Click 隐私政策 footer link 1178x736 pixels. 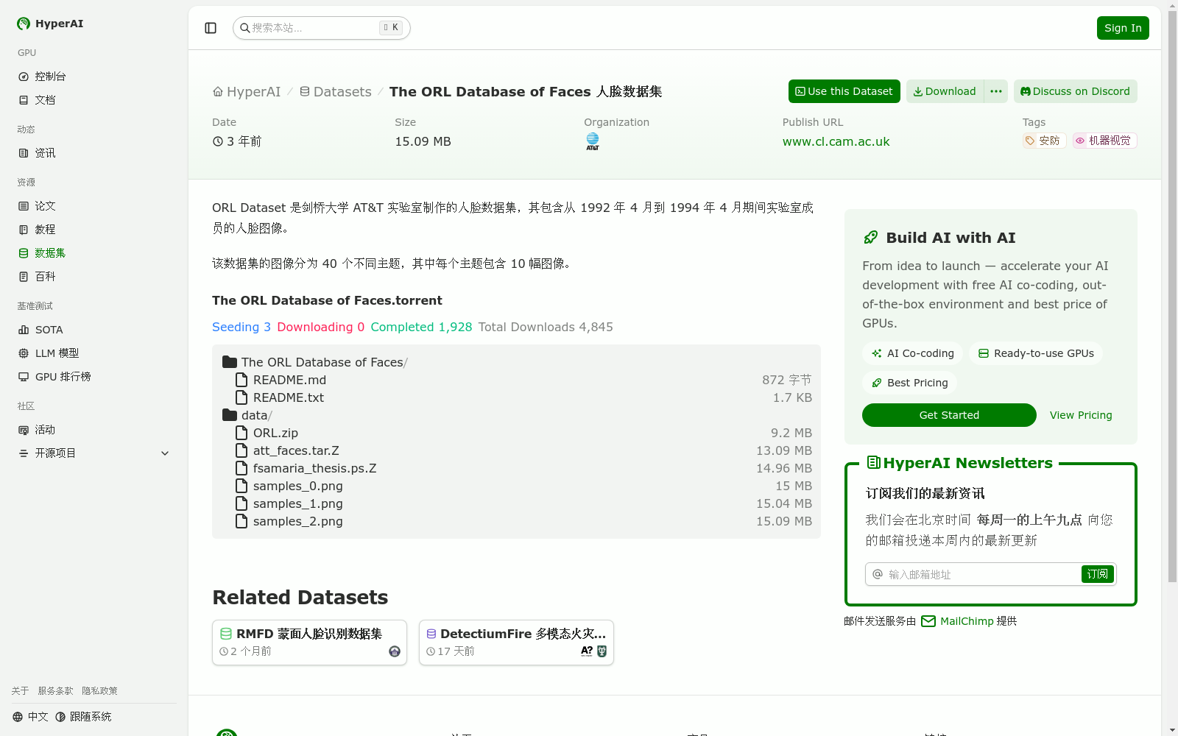pyautogui.click(x=99, y=691)
